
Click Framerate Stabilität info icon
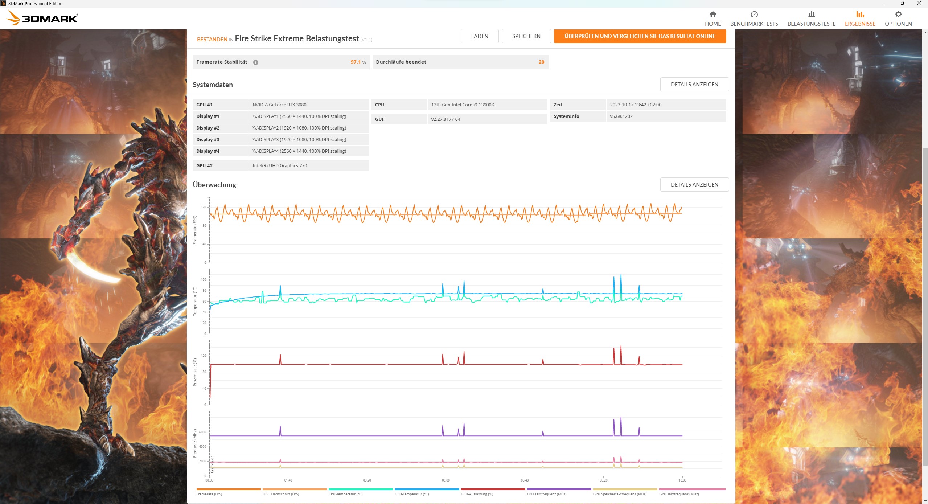pyautogui.click(x=255, y=62)
